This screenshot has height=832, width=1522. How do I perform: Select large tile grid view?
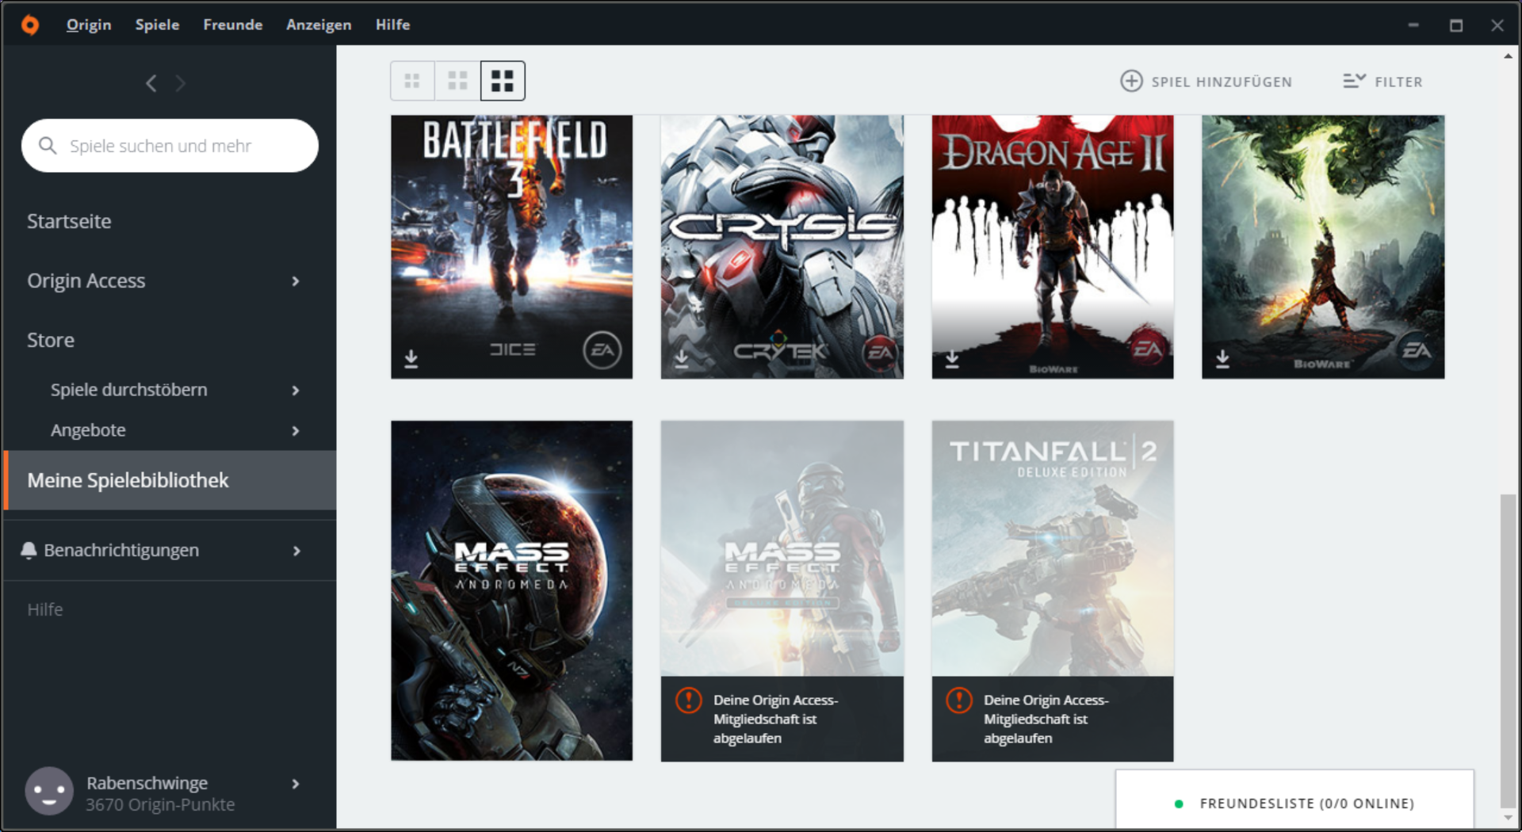(503, 81)
